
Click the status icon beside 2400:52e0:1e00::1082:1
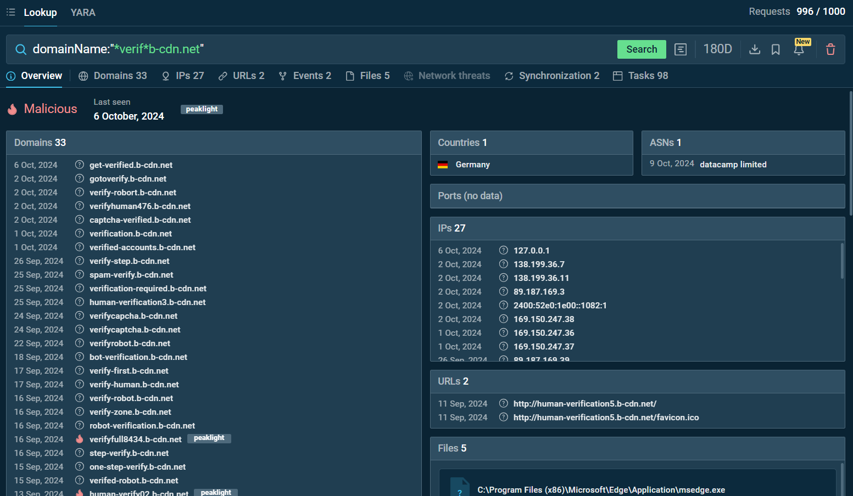point(504,305)
